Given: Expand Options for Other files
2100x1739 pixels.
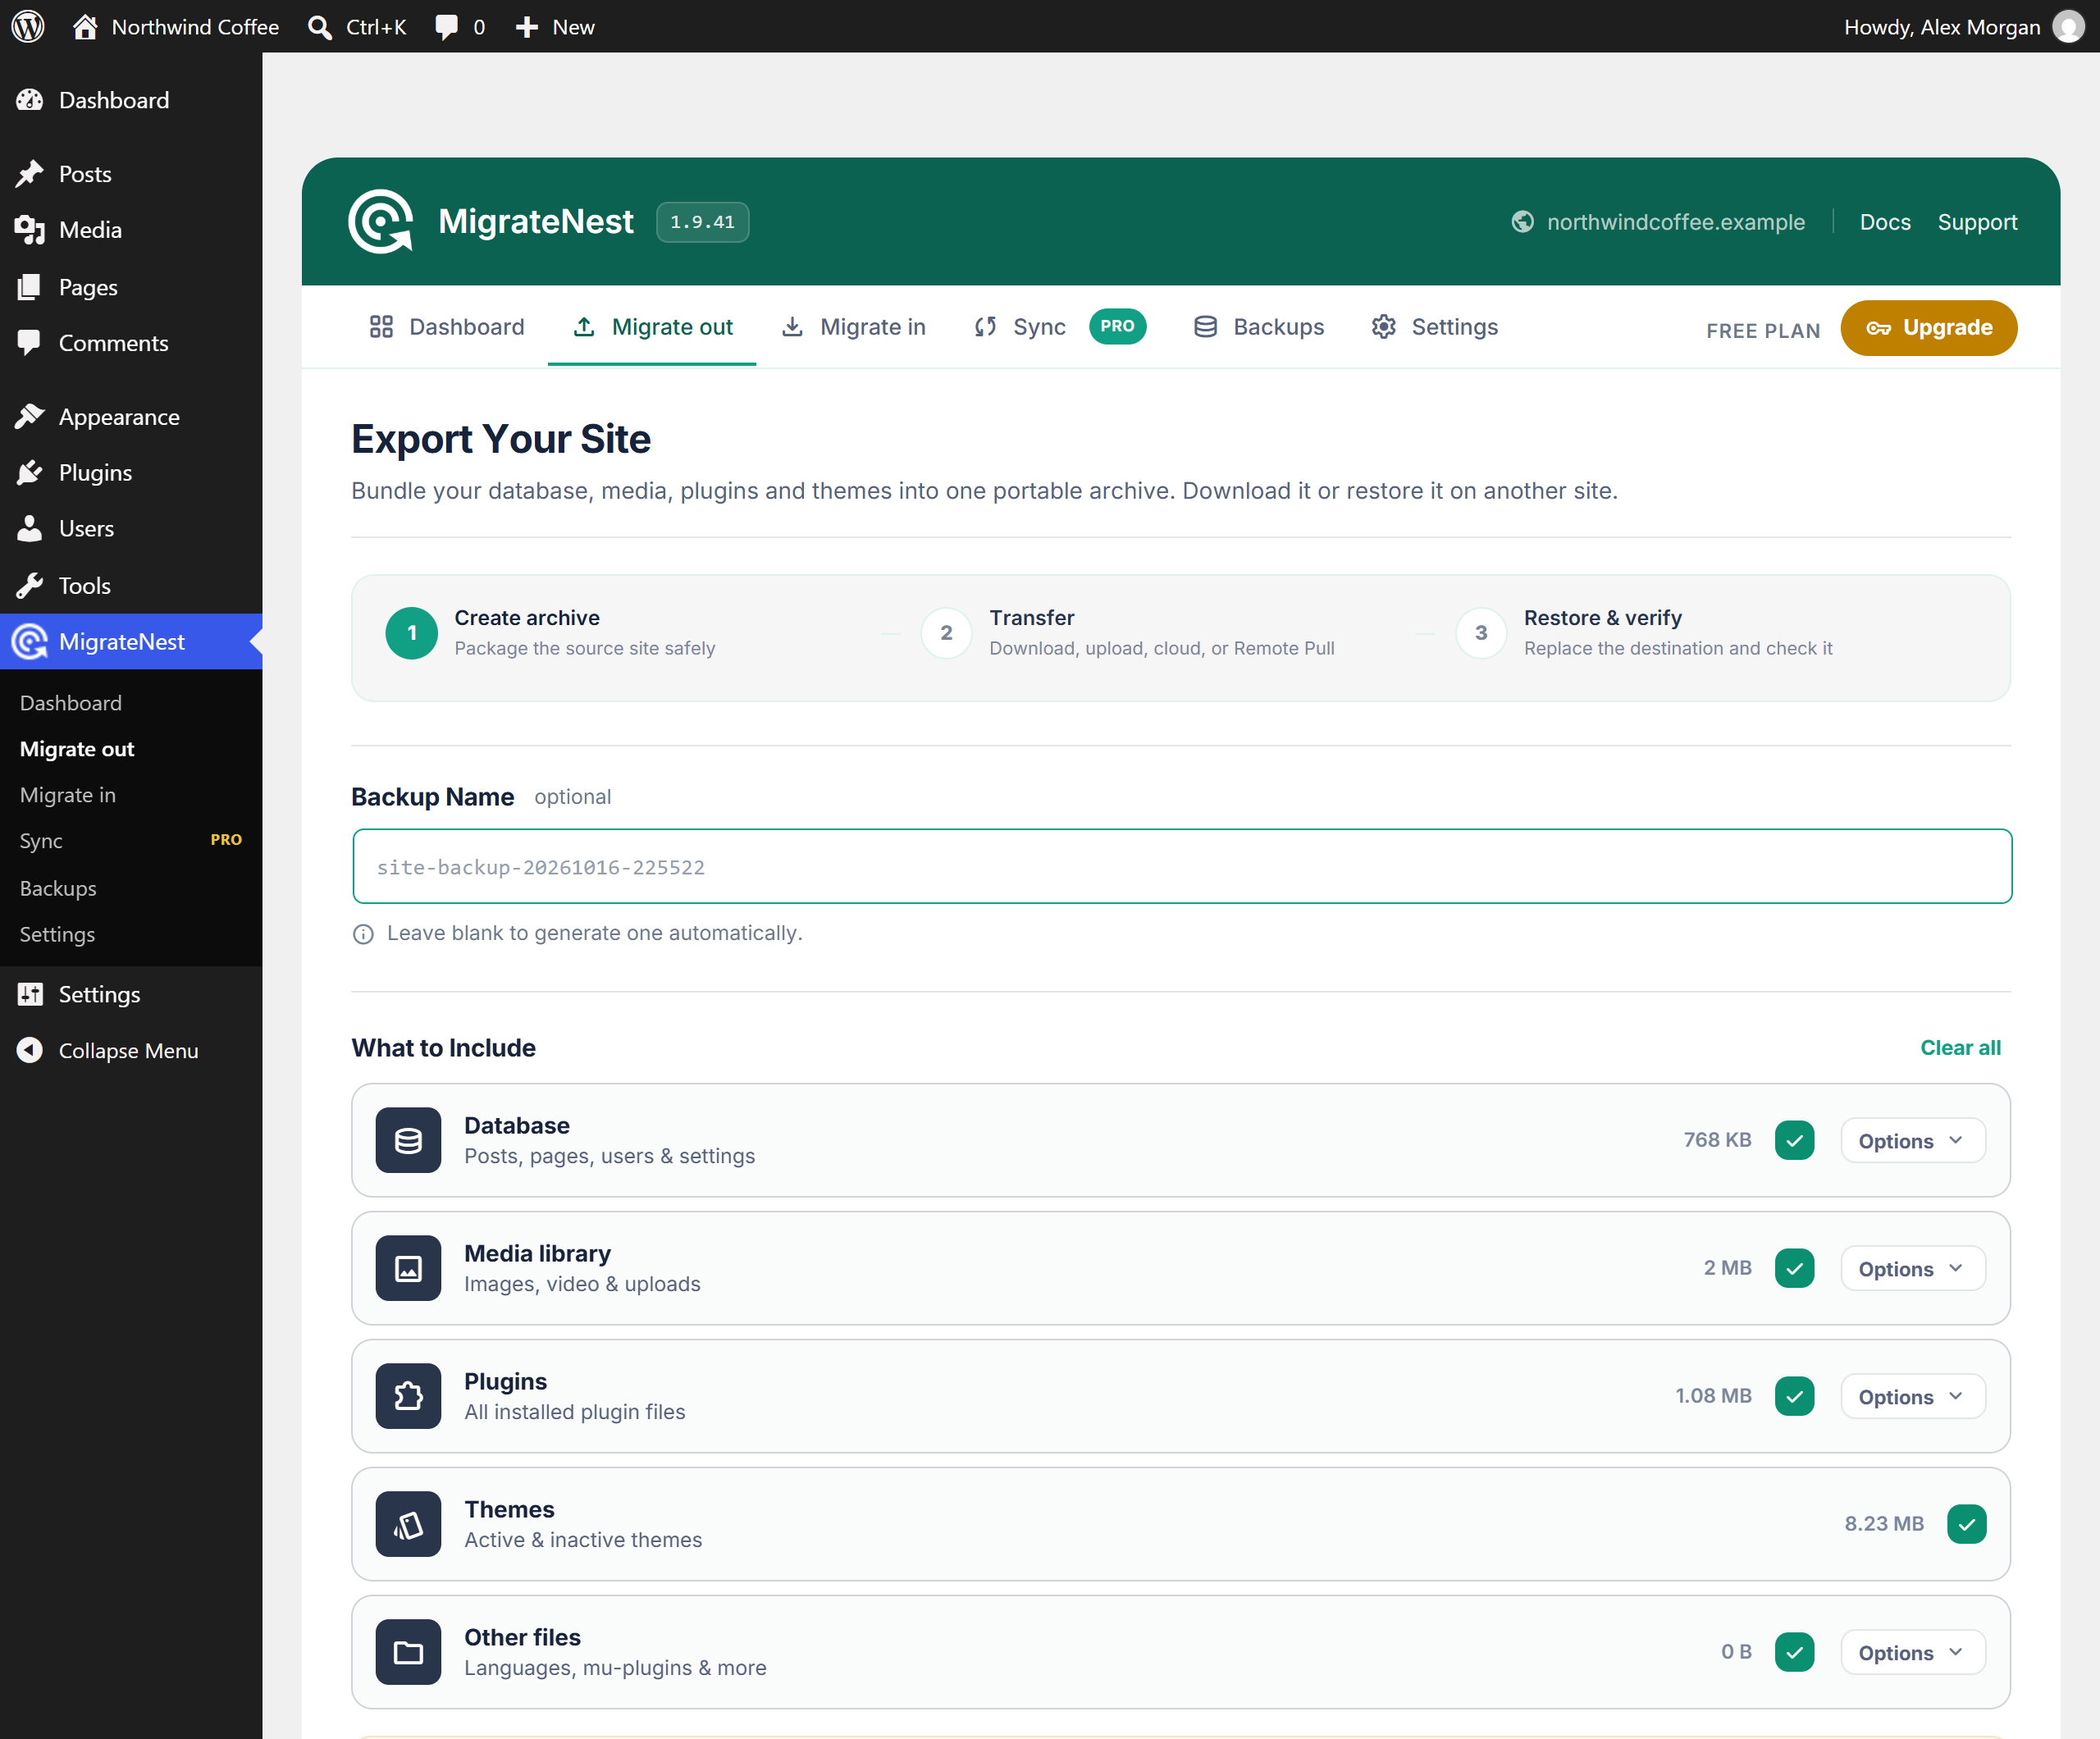Looking at the screenshot, I should pyautogui.click(x=1912, y=1652).
